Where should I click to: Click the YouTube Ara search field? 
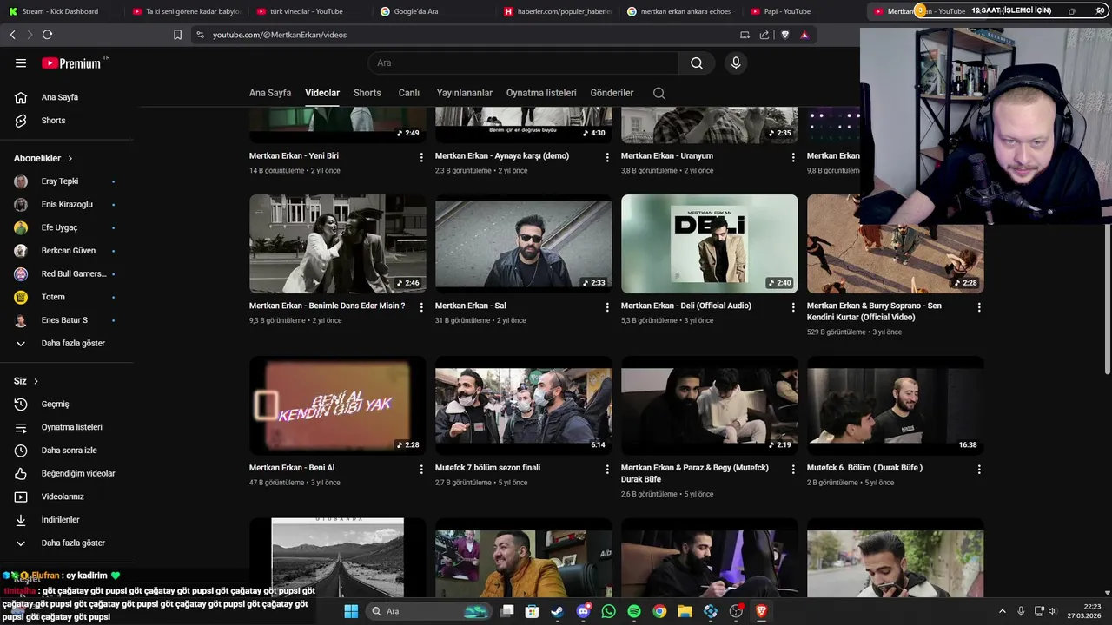click(524, 62)
